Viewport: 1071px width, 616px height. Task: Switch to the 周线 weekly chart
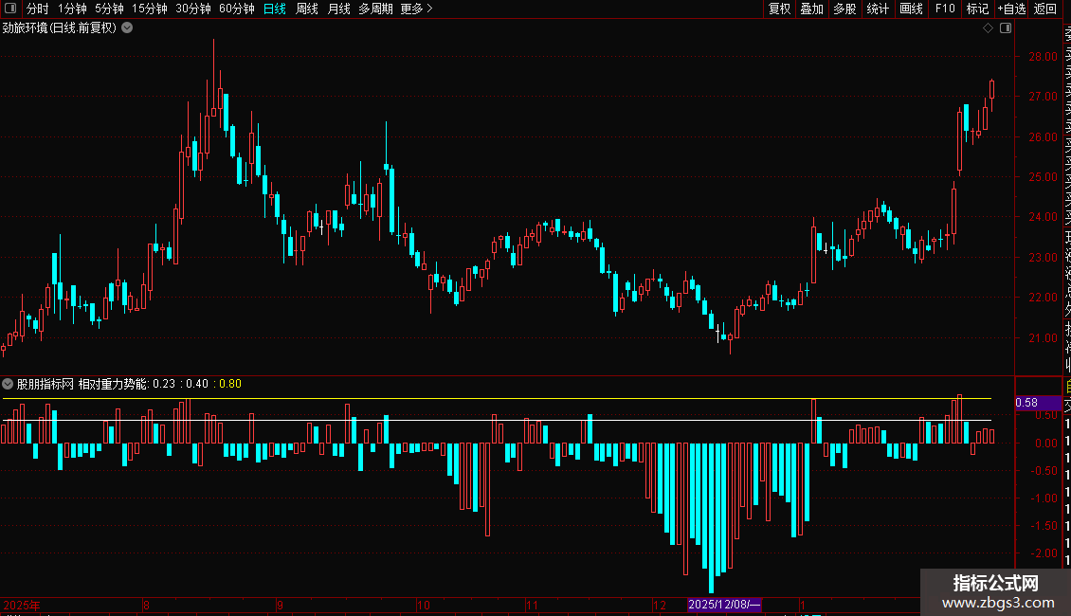click(x=307, y=9)
